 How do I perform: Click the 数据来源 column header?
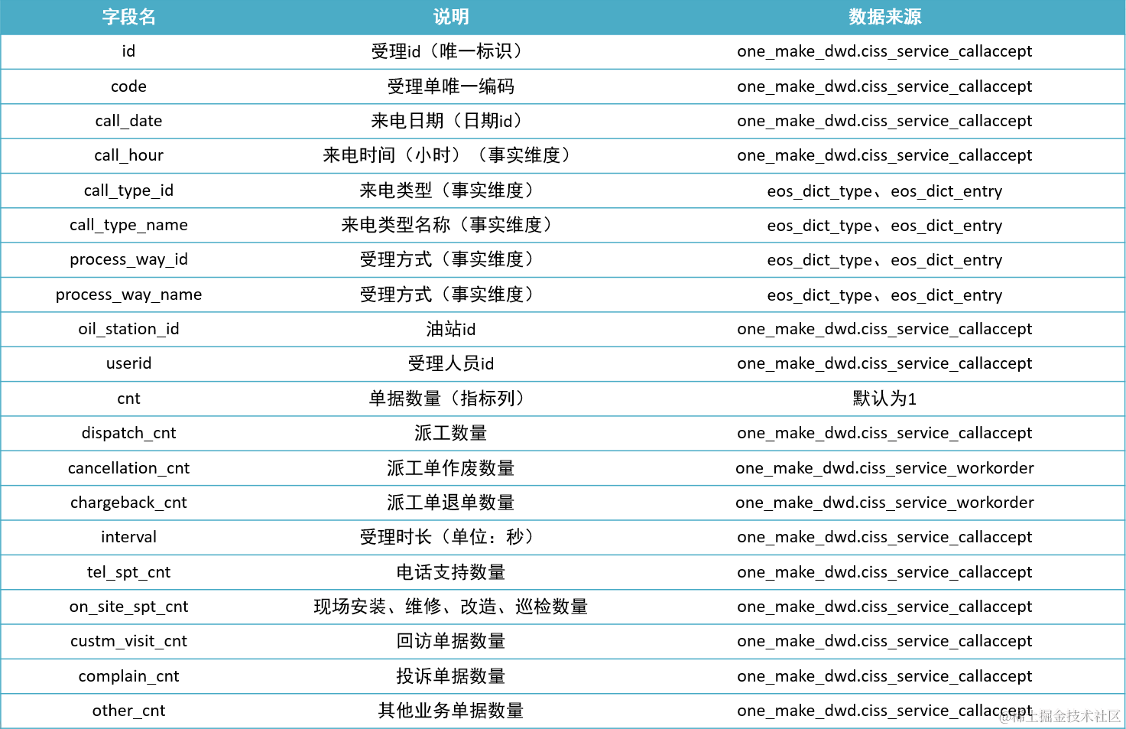pos(884,17)
